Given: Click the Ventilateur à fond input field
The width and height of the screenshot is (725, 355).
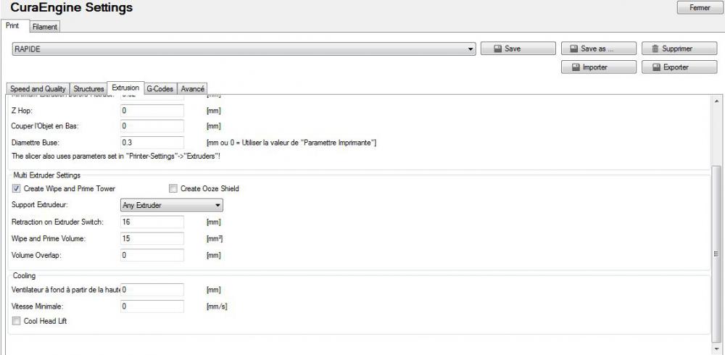Looking at the screenshot, I should (152, 290).
